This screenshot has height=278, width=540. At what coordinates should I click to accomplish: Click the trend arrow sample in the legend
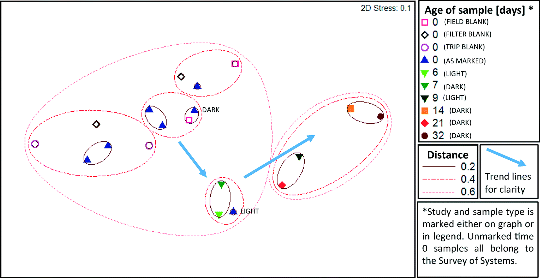click(x=506, y=157)
